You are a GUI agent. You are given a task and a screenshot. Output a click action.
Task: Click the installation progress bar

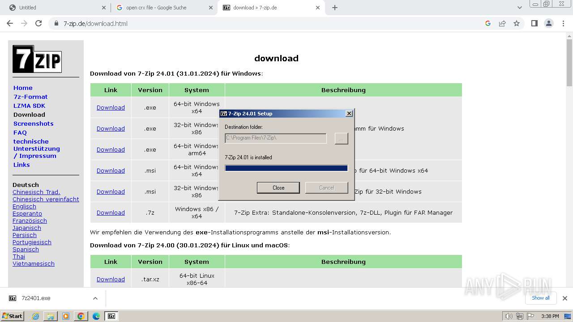tap(286, 168)
